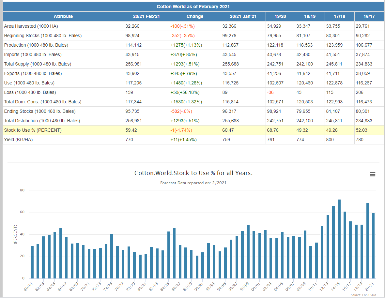
Task: Click the 19/20 column header
Action: click(x=280, y=16)
